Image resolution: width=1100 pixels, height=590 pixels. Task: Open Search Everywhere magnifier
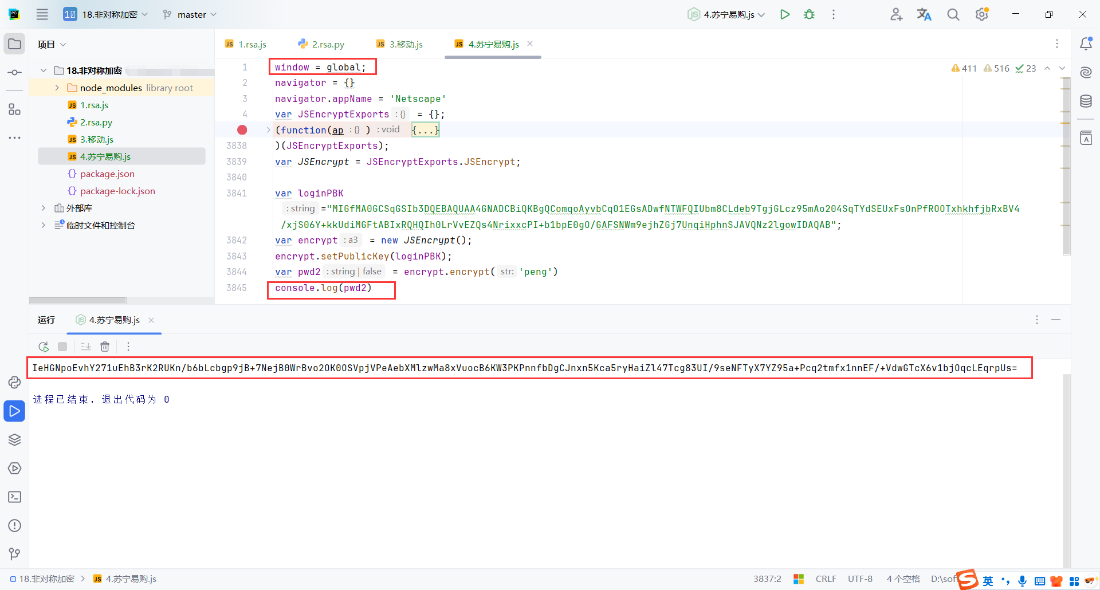click(953, 14)
